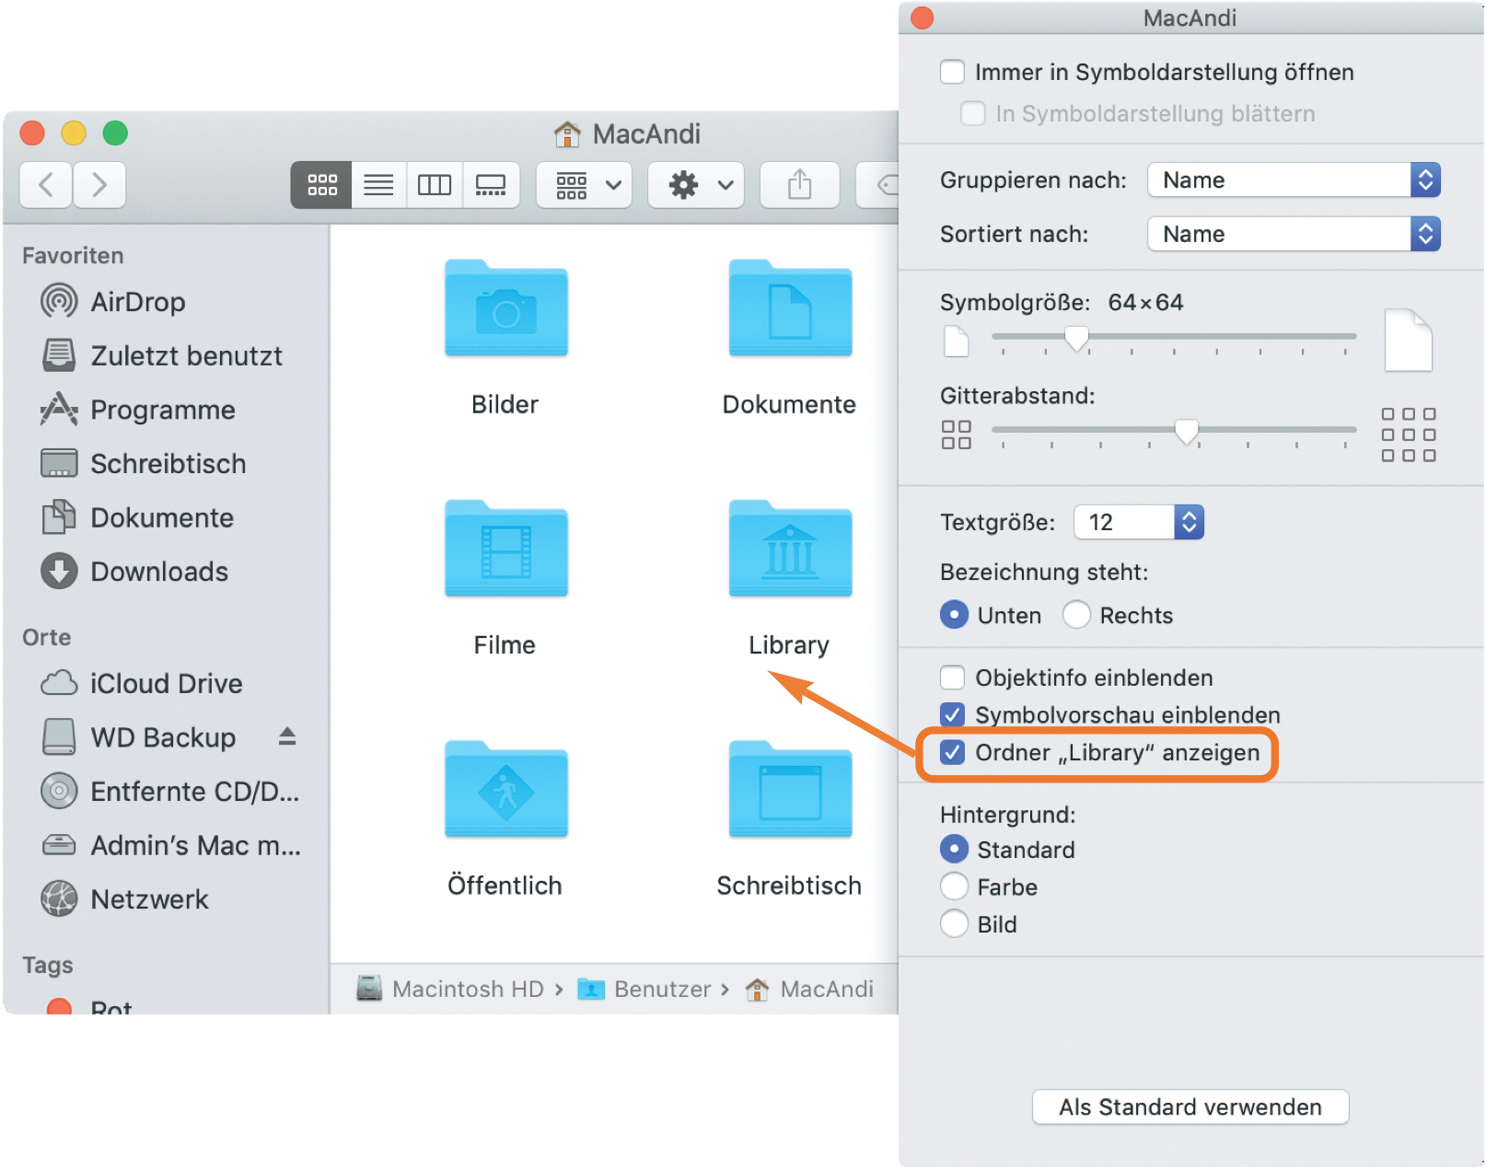Click the tight grid spacing icon
The image size is (1486, 1170).
pyautogui.click(x=957, y=434)
